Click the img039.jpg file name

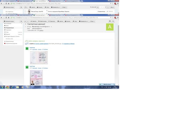pos(32,66)
